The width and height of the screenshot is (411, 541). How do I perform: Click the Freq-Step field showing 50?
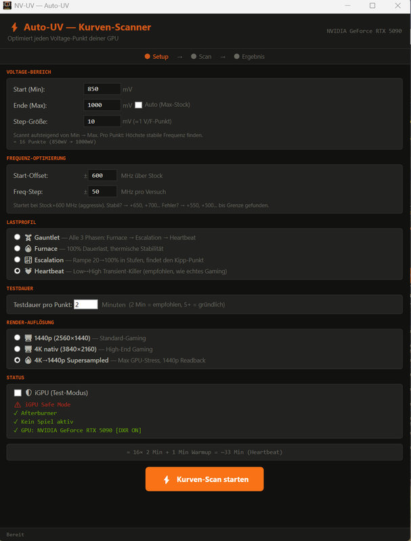coord(102,191)
